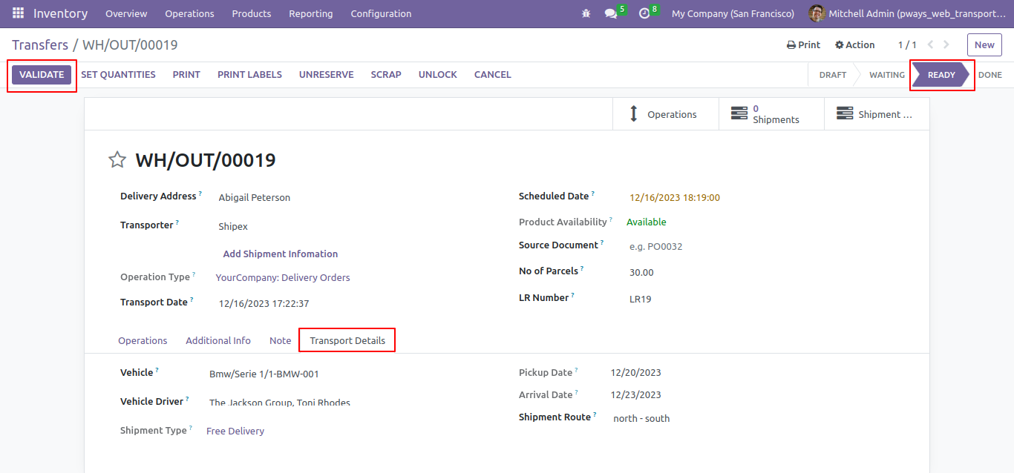
Task: Expand the Action gear dropdown
Action: (854, 44)
